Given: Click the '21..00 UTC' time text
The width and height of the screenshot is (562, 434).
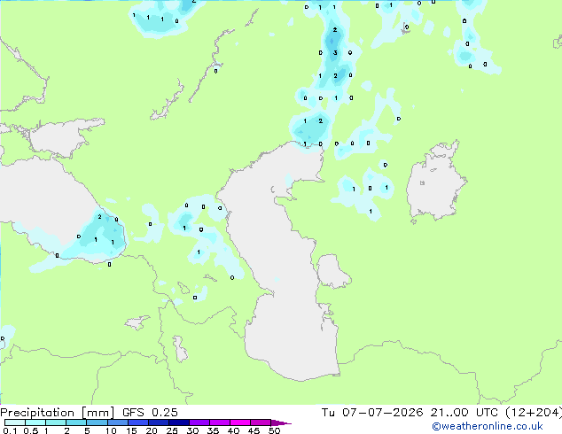Looking at the screenshot, I should pos(464,413).
